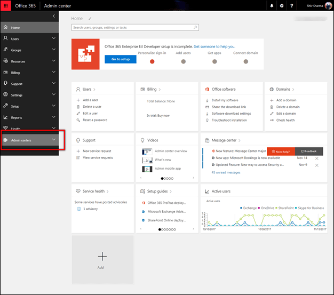Click Get someone to help you link
The height and width of the screenshot is (295, 334).
214,46
